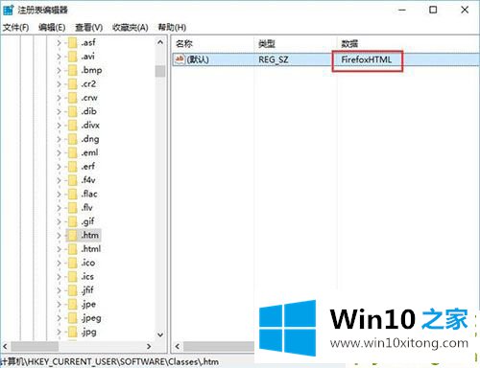
Task: Click the 类型 column header
Action: pos(267,43)
